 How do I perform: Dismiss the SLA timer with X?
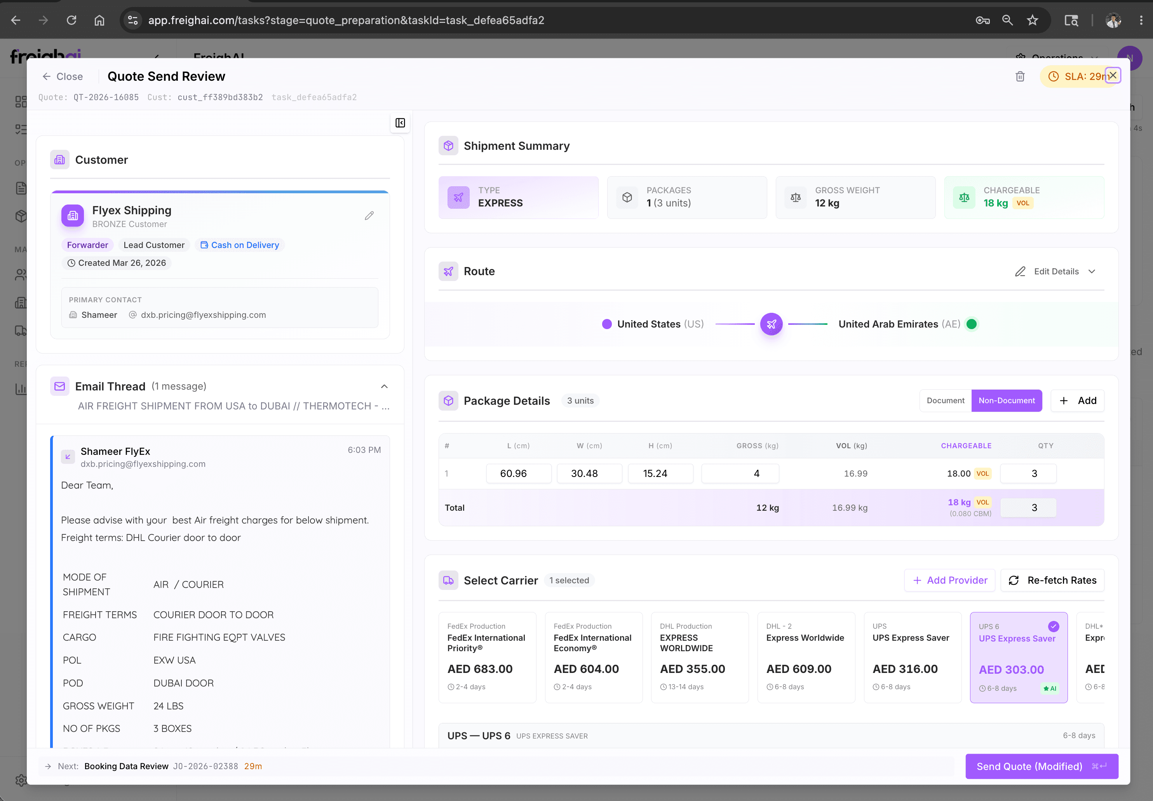click(x=1113, y=75)
